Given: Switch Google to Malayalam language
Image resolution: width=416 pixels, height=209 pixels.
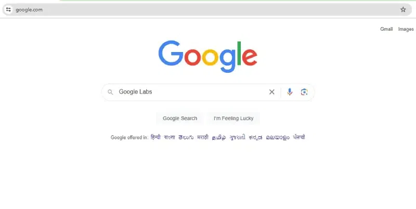Looking at the screenshot, I should coord(278,137).
